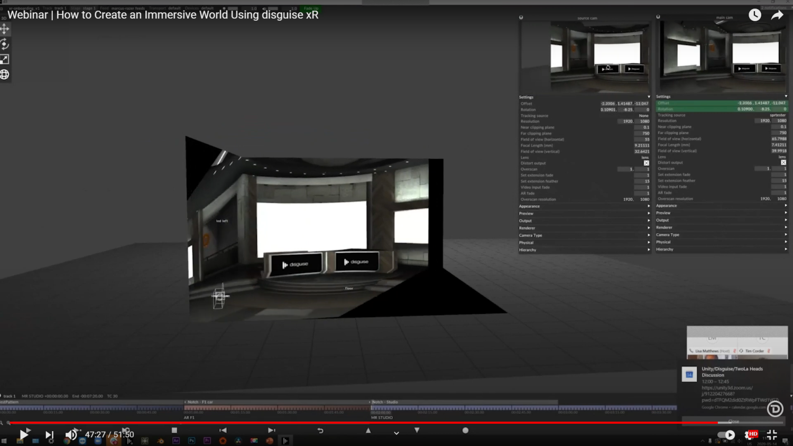Close the calendar notification popup
The width and height of the screenshot is (793, 446).
click(x=734, y=421)
